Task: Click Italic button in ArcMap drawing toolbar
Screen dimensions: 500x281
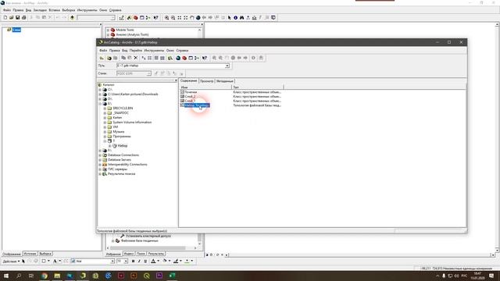Action: point(139,261)
